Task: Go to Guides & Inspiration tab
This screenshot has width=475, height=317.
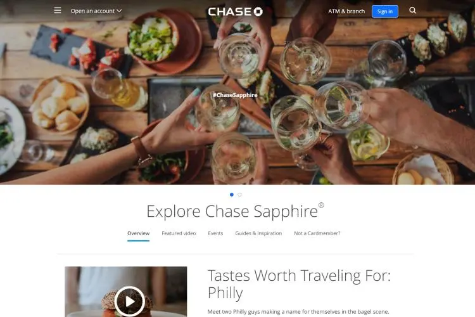Action: pos(258,233)
